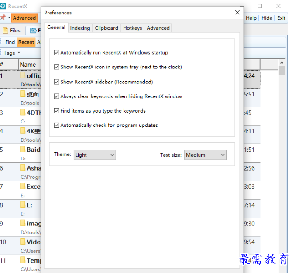This screenshot has width=292, height=273.
Task: Click folder icon of row 1 offic
Action: point(23,75)
